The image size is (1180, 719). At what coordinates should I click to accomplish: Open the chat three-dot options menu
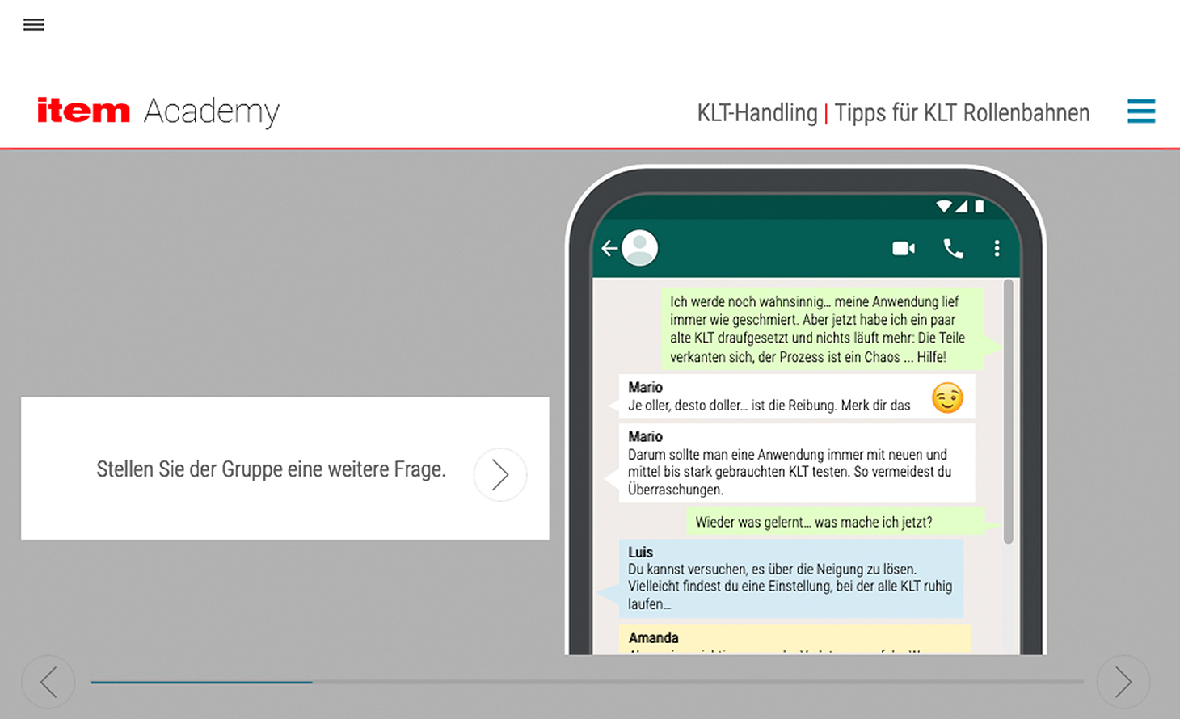coord(997,248)
